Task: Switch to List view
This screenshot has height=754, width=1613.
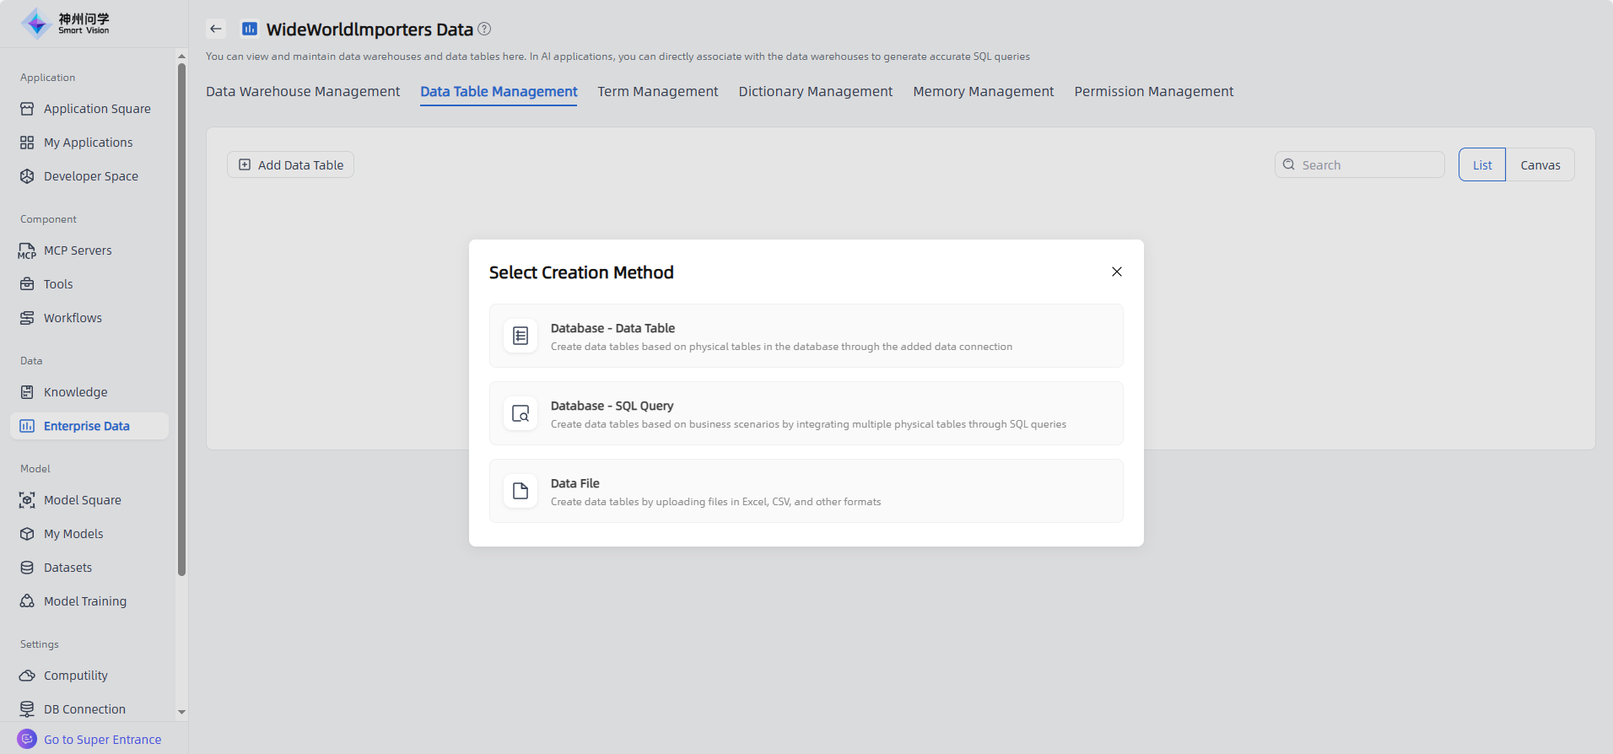Action: click(x=1481, y=165)
